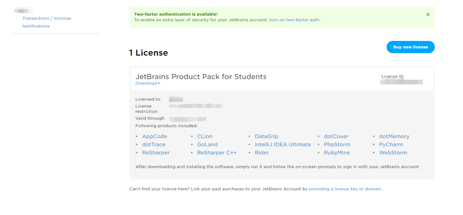Click the License ID label

coord(393,76)
